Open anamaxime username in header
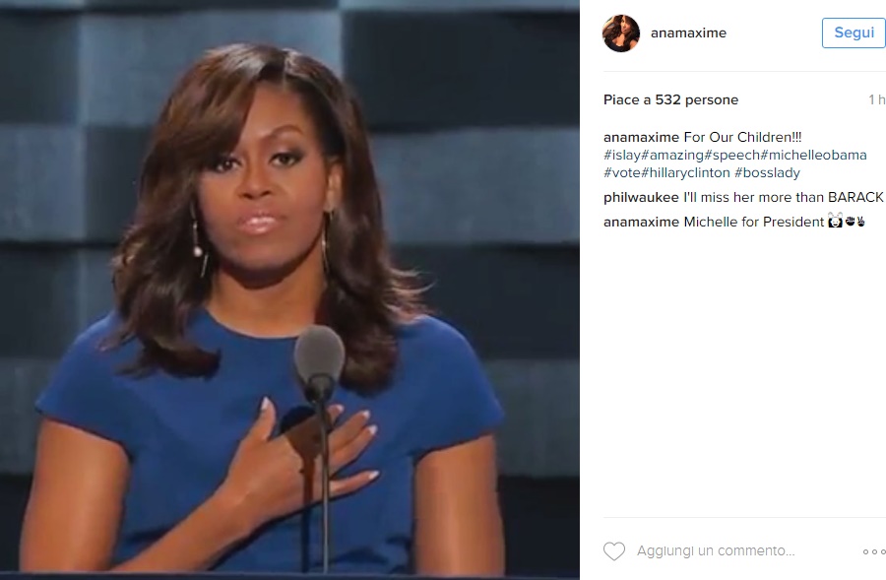Image resolution: width=886 pixels, height=580 pixels. (x=688, y=32)
